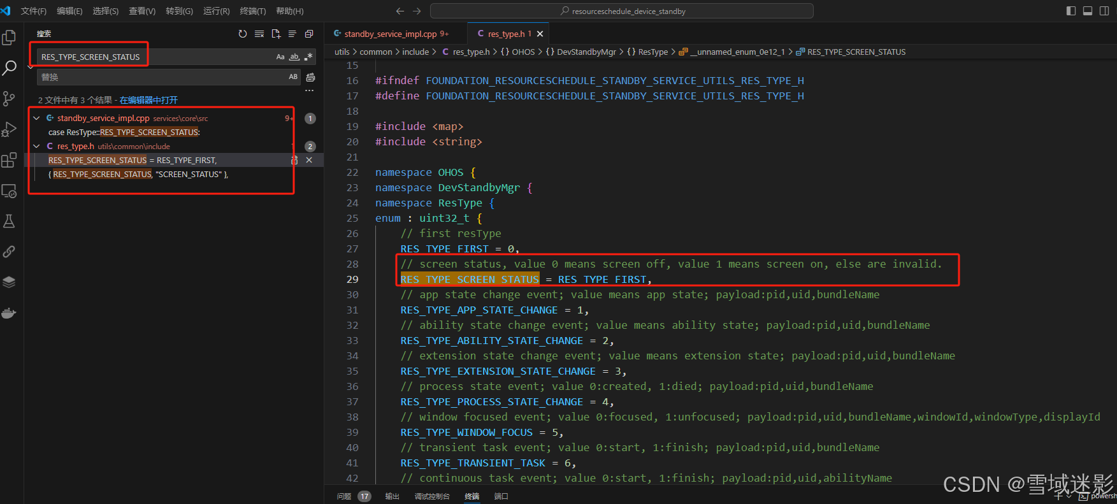Collapse all search results
The image size is (1117, 504).
309,34
